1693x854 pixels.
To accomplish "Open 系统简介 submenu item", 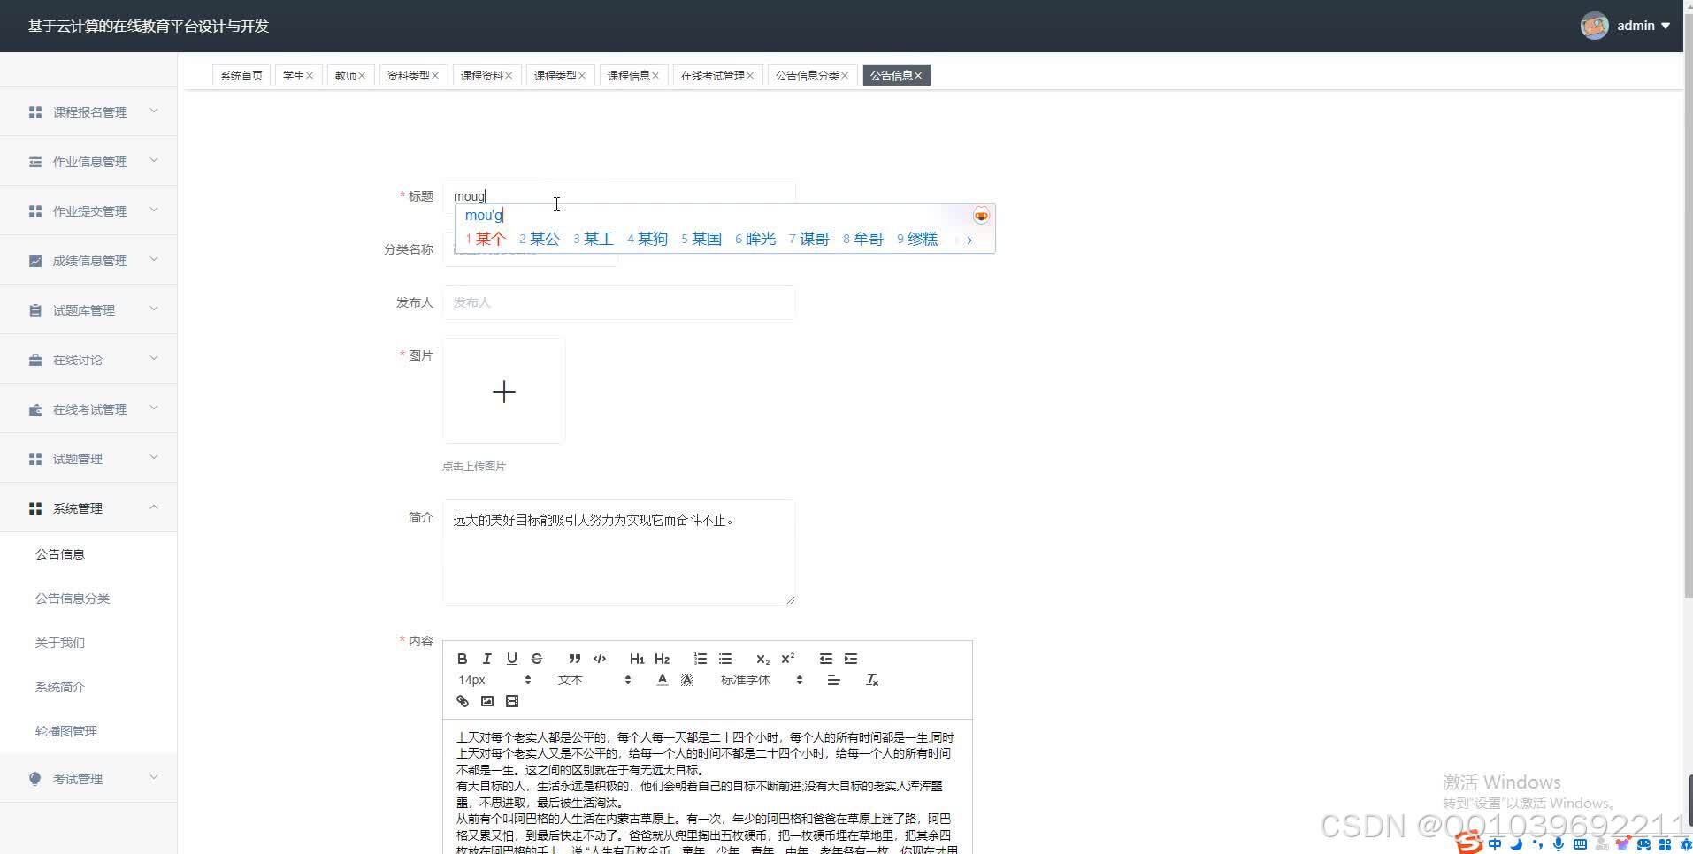I will coord(88,687).
